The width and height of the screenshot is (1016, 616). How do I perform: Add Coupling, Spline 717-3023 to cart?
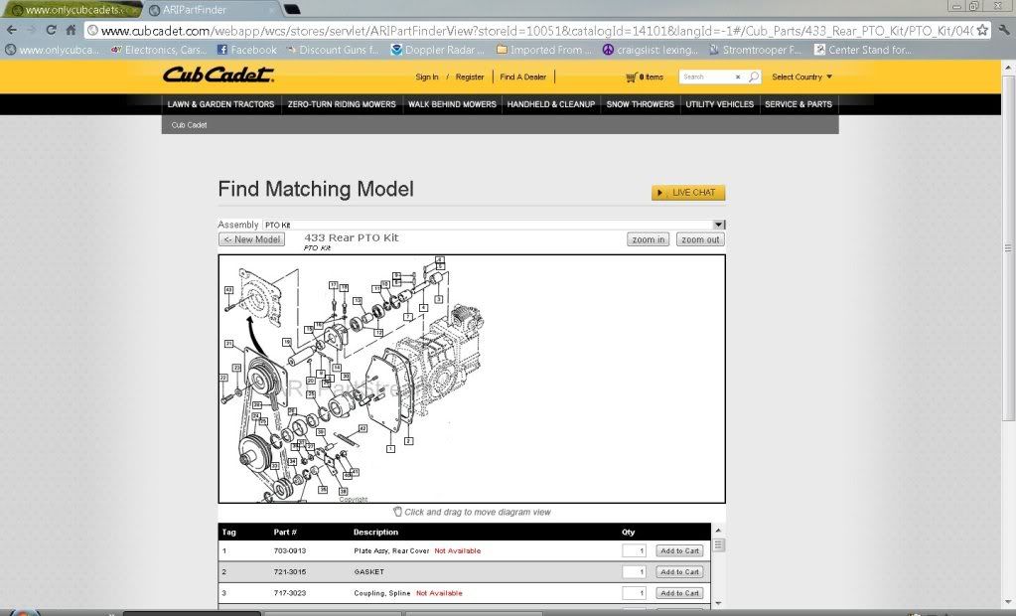679,593
